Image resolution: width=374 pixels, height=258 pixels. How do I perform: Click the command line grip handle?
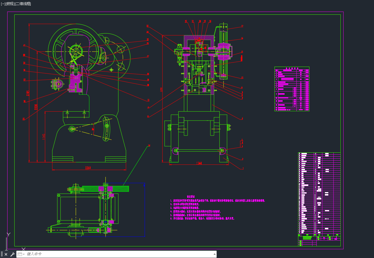(x=2, y=254)
